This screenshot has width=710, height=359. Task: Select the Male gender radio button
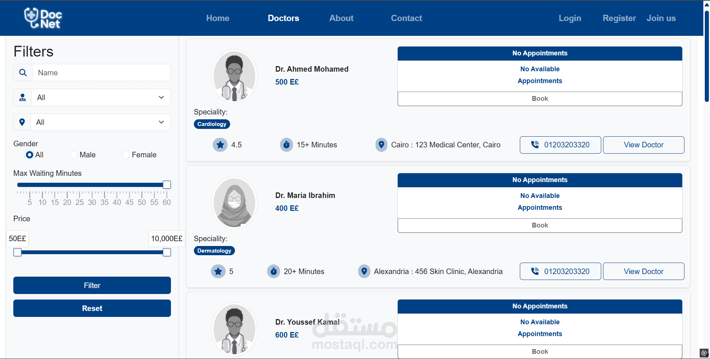click(74, 155)
